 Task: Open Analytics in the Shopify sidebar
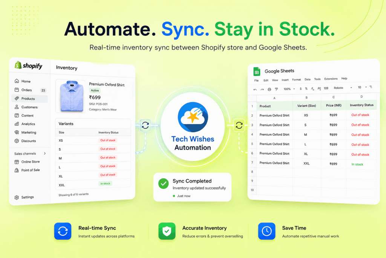pos(25,124)
